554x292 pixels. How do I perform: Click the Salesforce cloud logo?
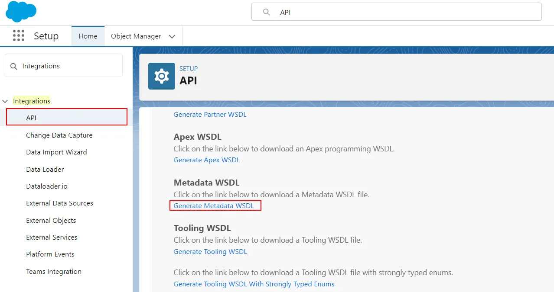pyautogui.click(x=20, y=11)
